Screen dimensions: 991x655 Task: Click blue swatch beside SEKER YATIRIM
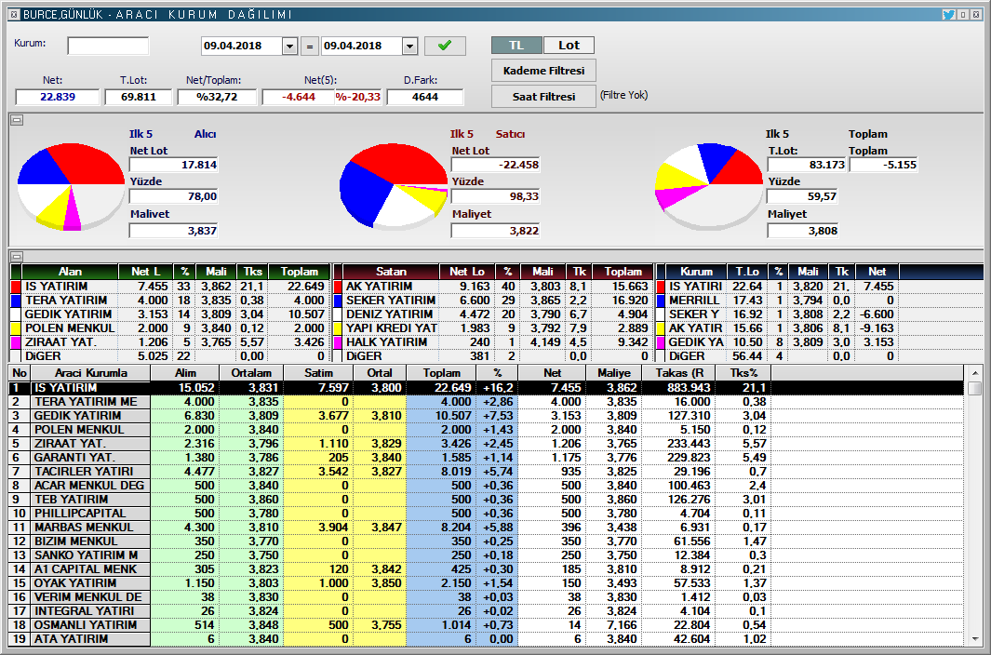tap(338, 301)
